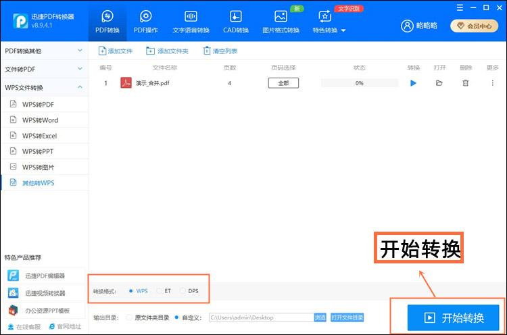Select WPS转PPT option
Viewport: 507px width, 335px height.
click(x=45, y=151)
